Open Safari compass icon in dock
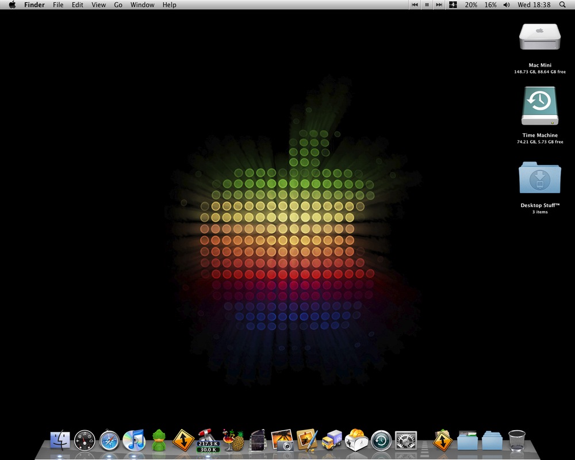575x460 pixels. pyautogui.click(x=109, y=440)
